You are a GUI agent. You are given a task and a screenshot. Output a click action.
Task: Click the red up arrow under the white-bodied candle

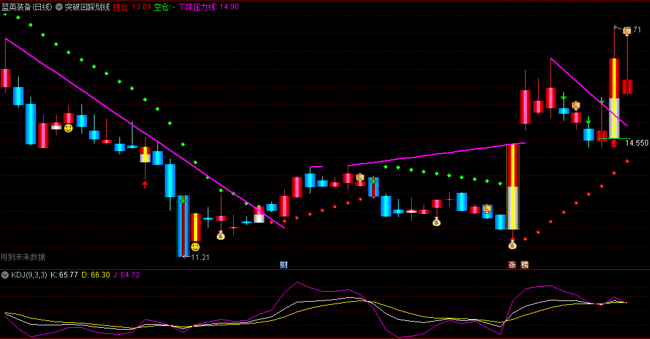(x=145, y=184)
